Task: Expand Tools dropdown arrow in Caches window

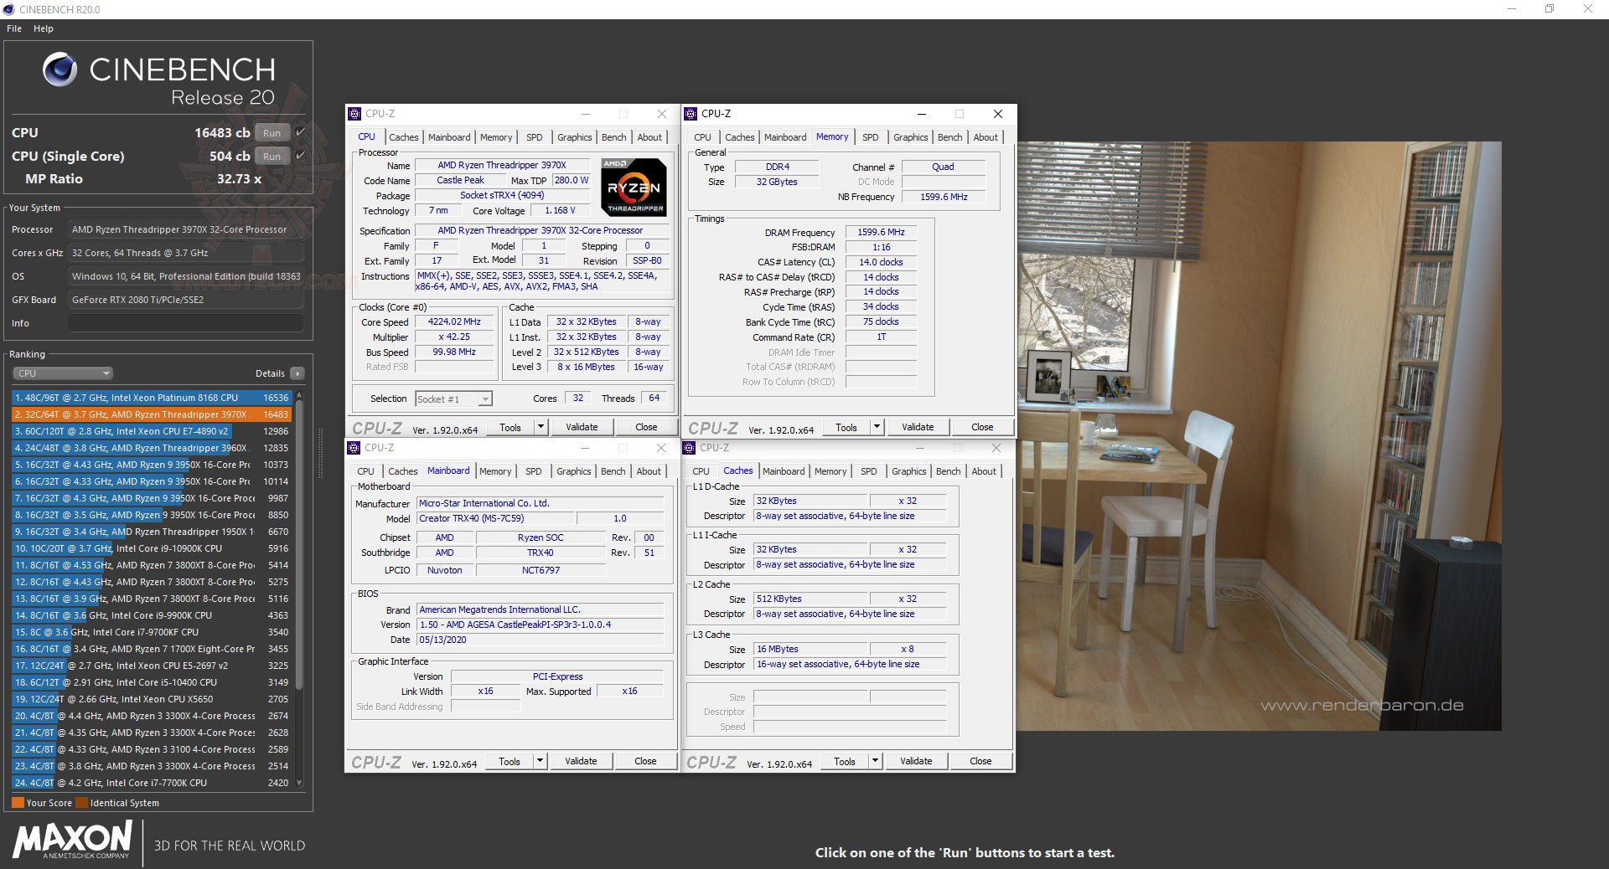Action: point(875,761)
